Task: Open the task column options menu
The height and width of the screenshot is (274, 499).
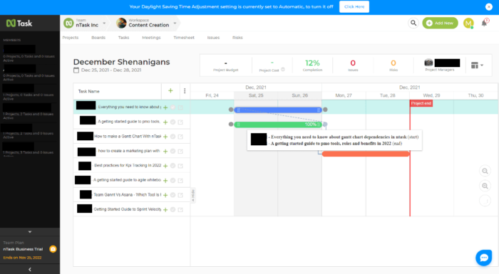Action: pyautogui.click(x=185, y=91)
